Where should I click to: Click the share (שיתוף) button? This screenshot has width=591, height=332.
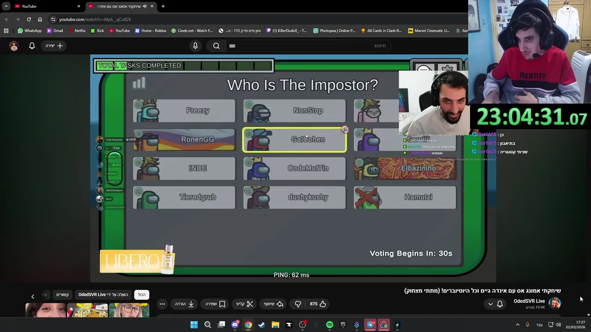pyautogui.click(x=273, y=304)
